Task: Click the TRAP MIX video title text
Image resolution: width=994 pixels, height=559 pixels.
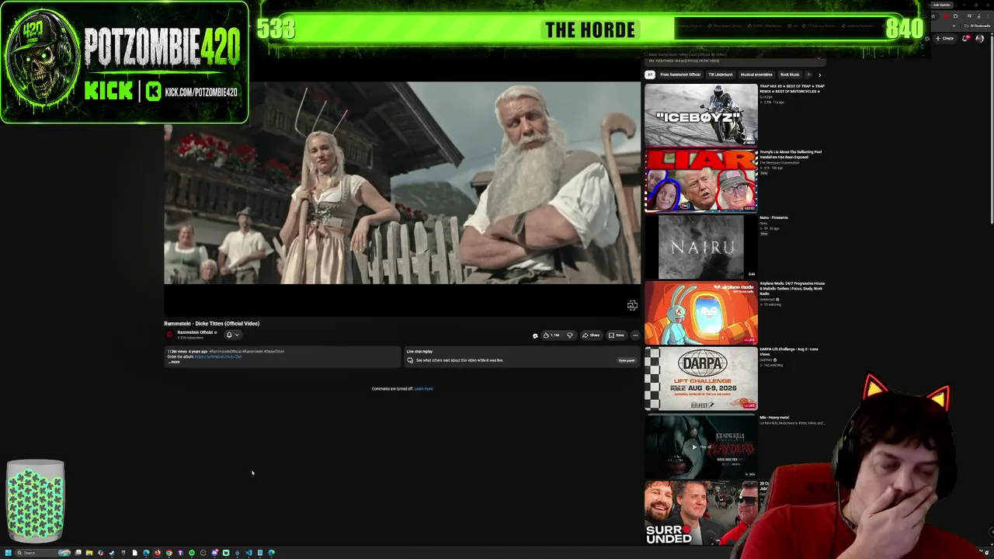Action: click(x=791, y=89)
